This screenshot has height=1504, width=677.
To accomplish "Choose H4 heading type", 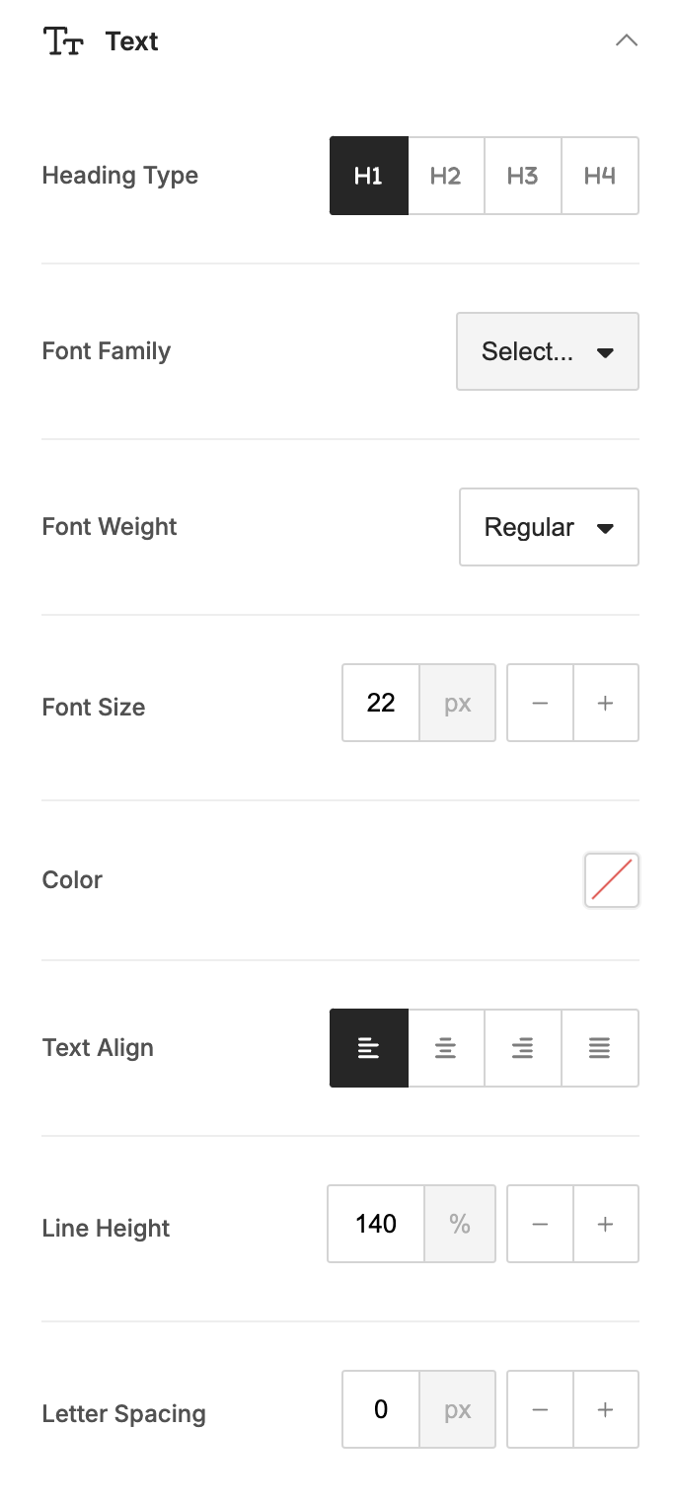I will (600, 176).
